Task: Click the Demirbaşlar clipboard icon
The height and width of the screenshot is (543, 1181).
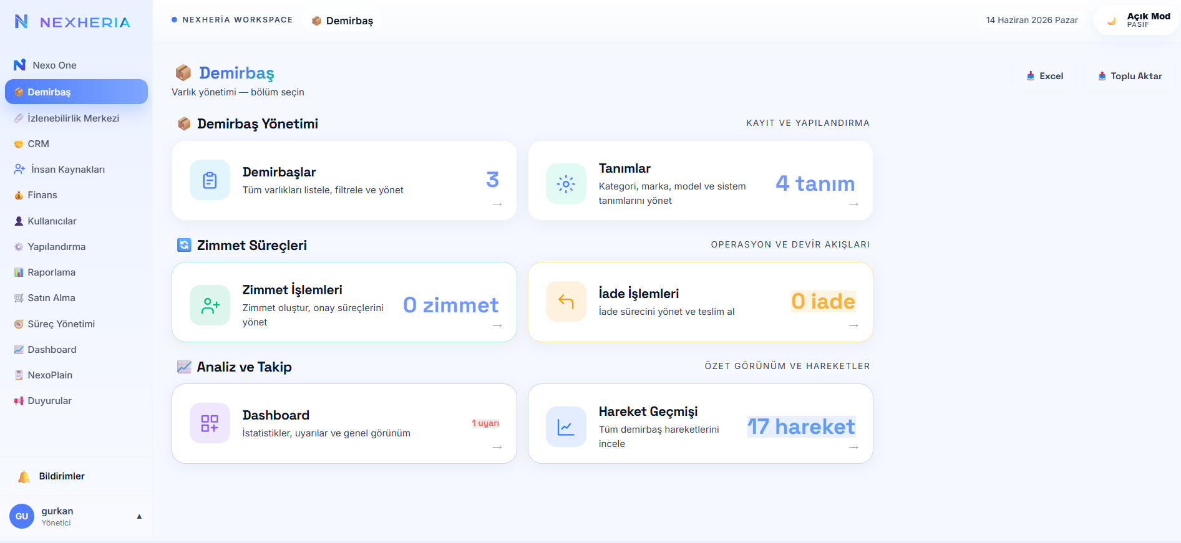Action: (x=210, y=180)
